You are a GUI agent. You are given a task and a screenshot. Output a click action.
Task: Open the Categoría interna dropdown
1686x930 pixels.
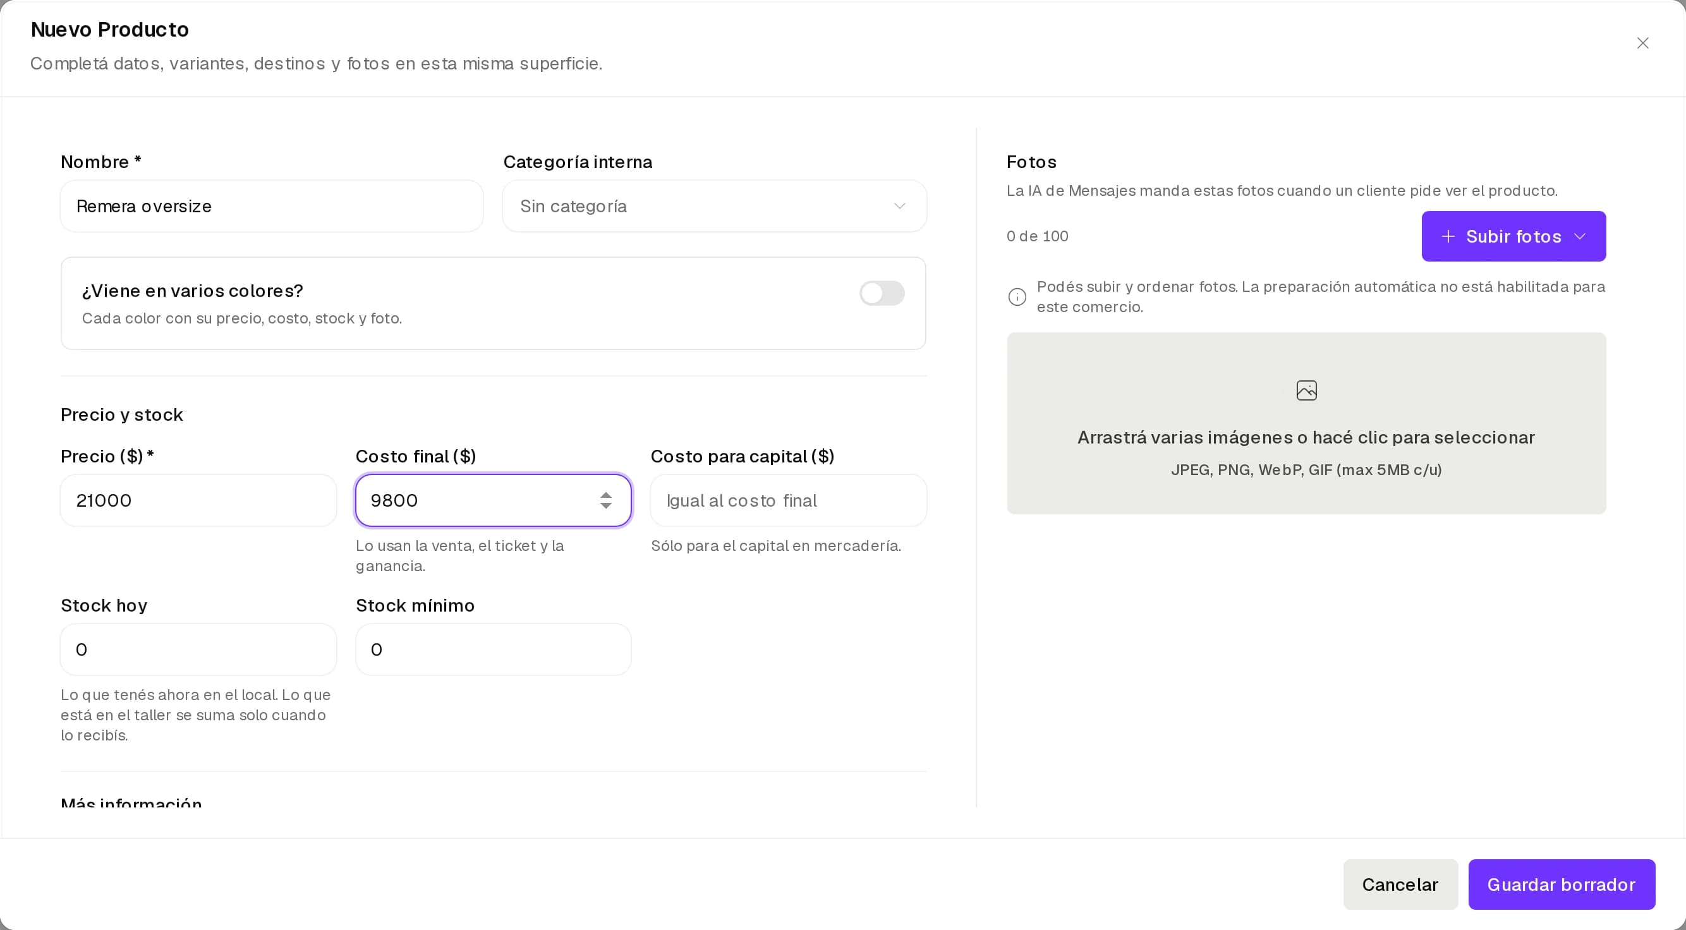pos(714,206)
